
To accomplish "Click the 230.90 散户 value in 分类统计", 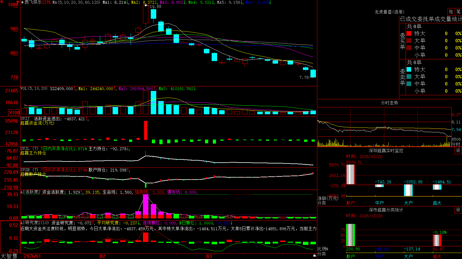I will [353, 249].
